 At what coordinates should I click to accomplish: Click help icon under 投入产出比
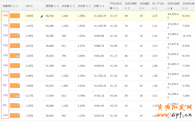153,8
